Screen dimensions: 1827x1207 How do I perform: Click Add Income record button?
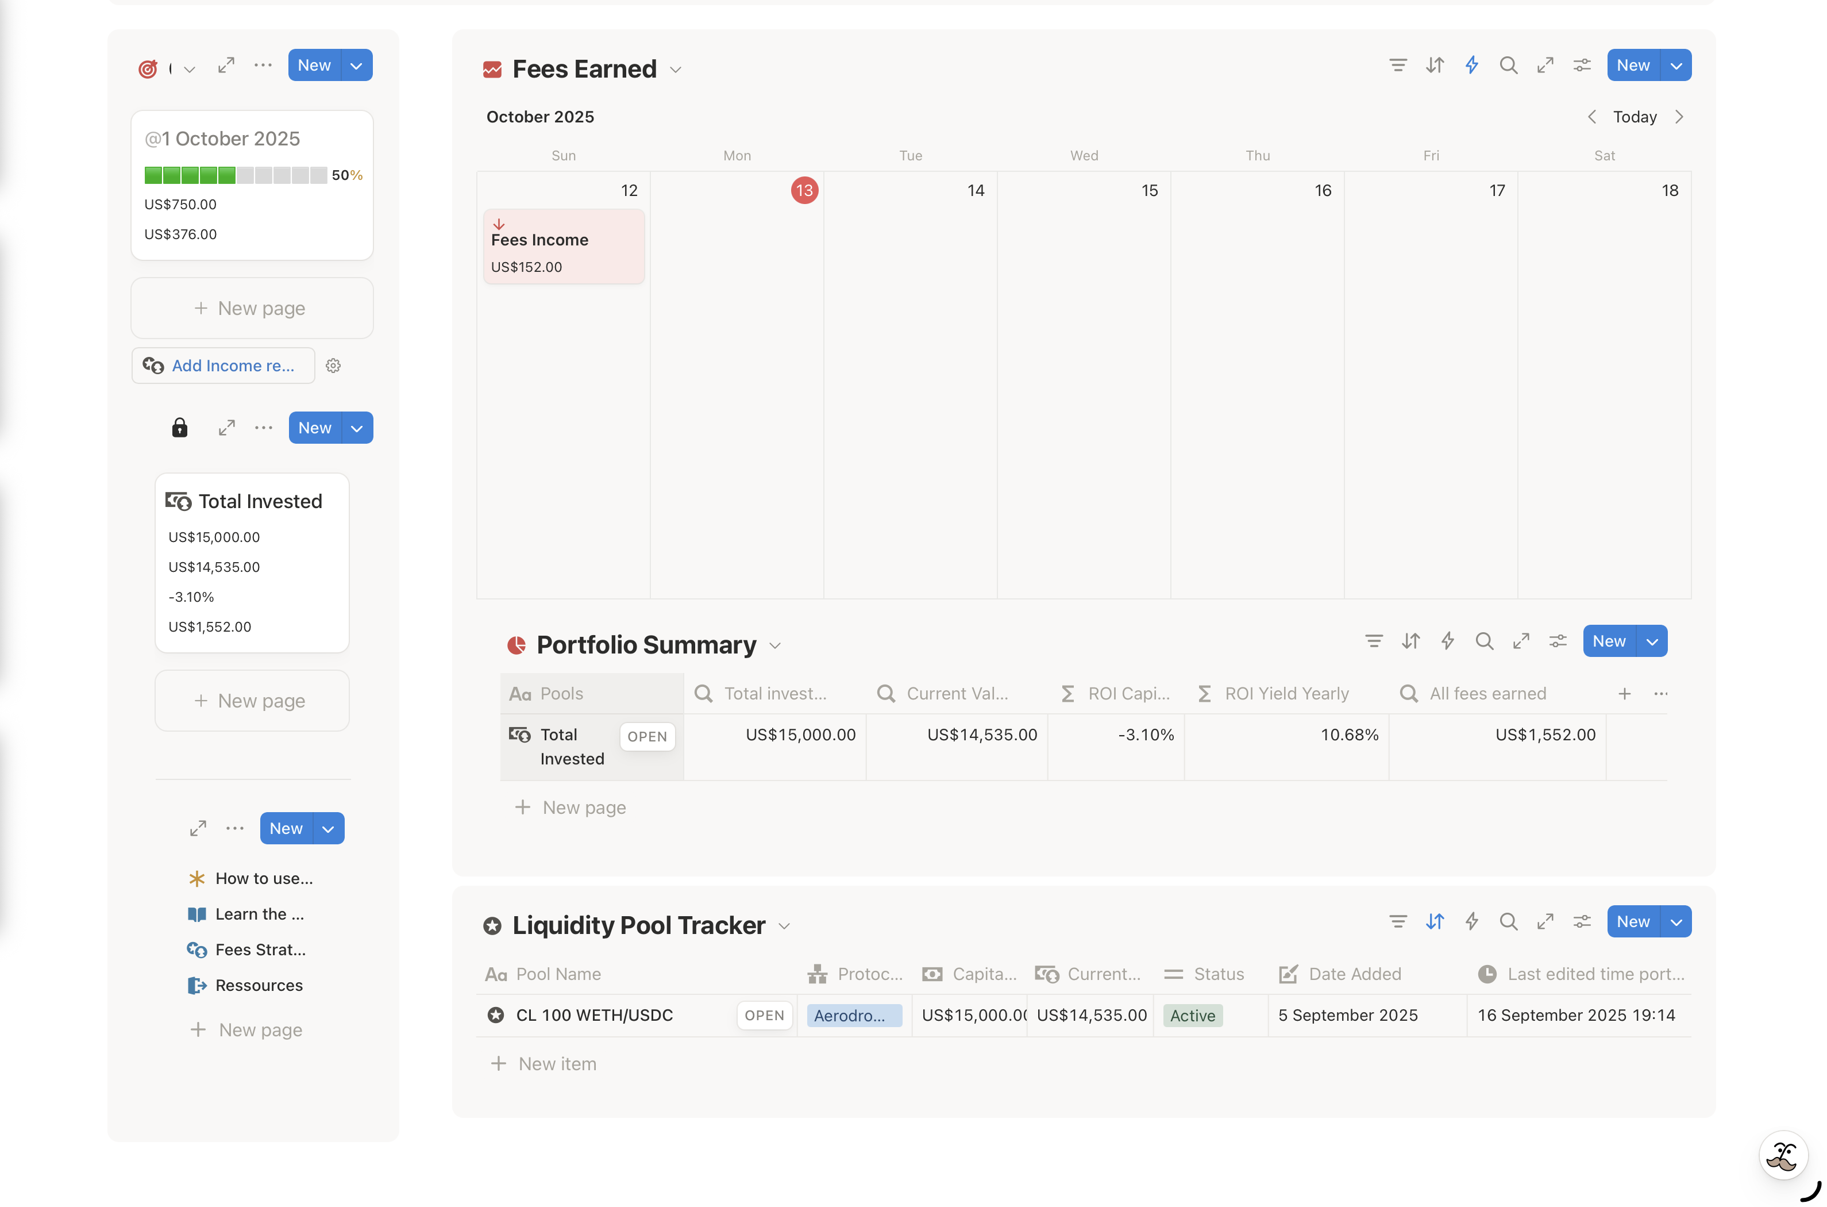223,366
